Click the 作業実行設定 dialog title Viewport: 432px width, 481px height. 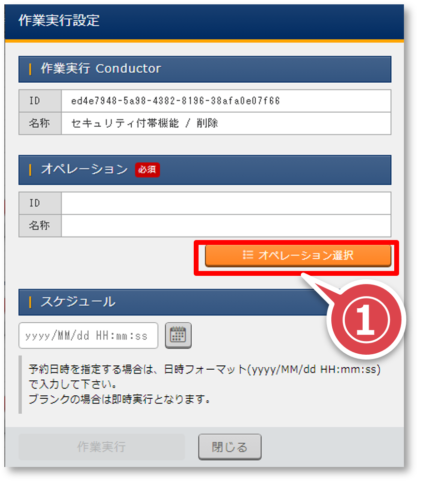click(x=59, y=21)
